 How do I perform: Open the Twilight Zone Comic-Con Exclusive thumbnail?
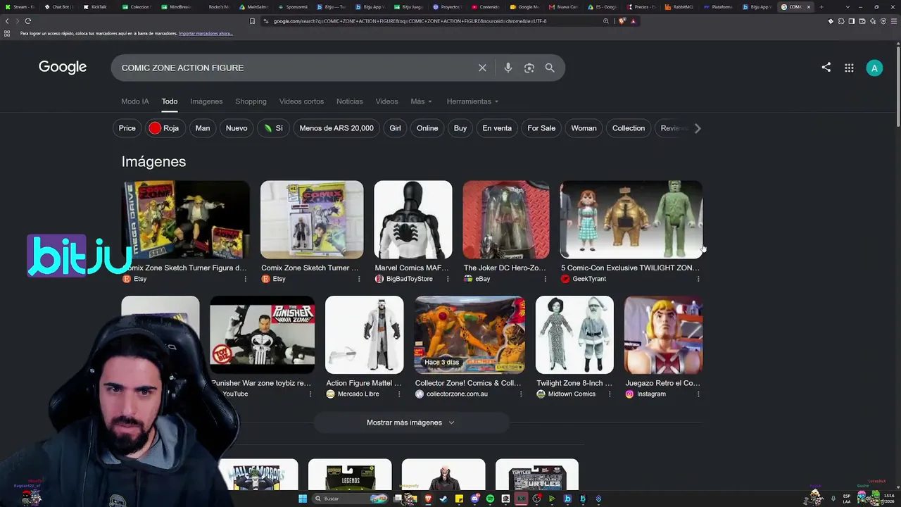pyautogui.click(x=631, y=220)
